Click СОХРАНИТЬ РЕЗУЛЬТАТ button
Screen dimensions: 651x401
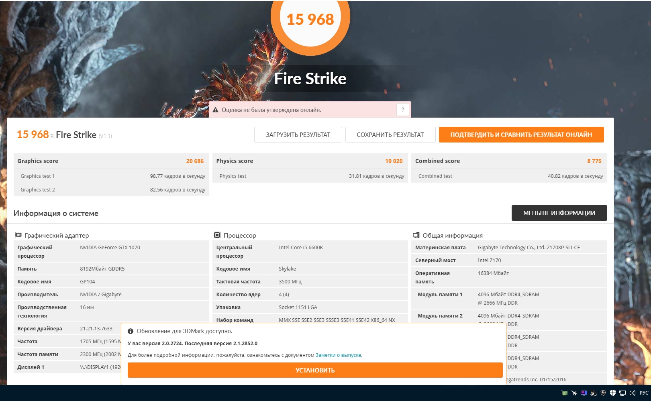point(390,135)
